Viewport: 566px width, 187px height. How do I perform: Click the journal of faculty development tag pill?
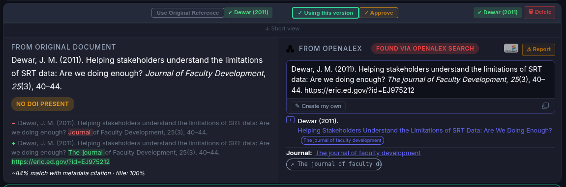tap(342, 140)
